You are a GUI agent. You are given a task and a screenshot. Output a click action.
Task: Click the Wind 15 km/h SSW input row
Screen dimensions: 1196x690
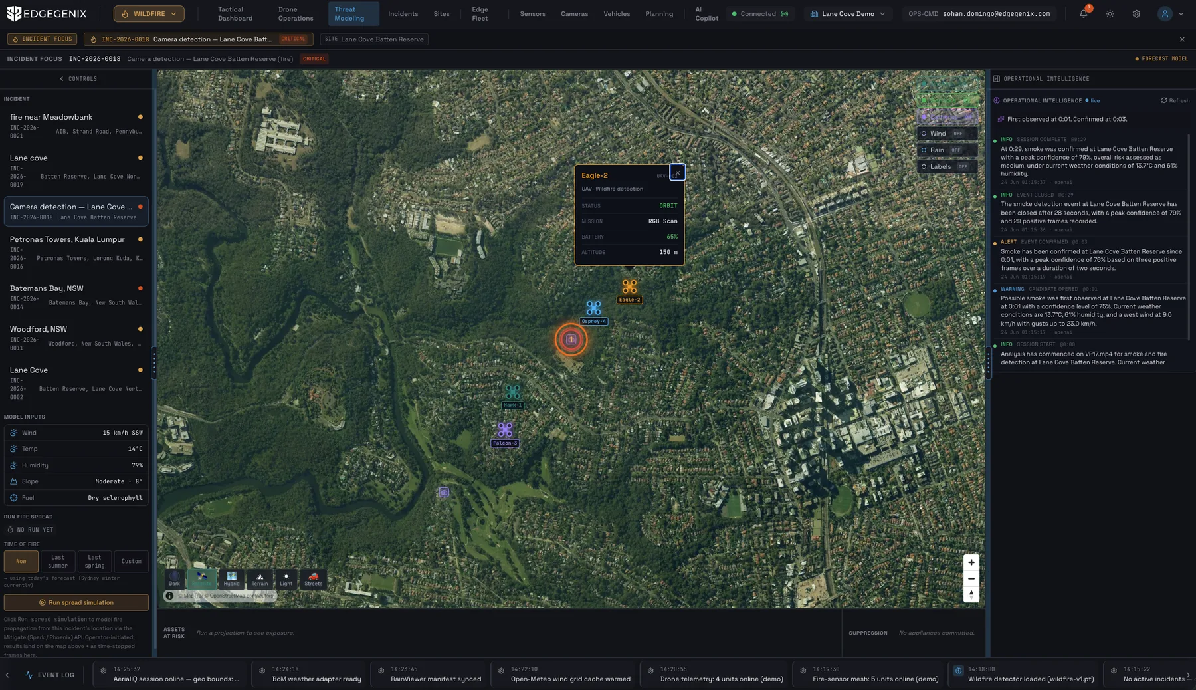76,433
